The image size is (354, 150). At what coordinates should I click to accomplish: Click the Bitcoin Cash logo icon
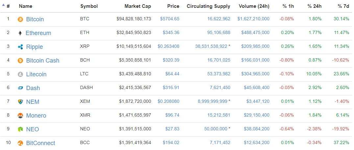click(20, 61)
